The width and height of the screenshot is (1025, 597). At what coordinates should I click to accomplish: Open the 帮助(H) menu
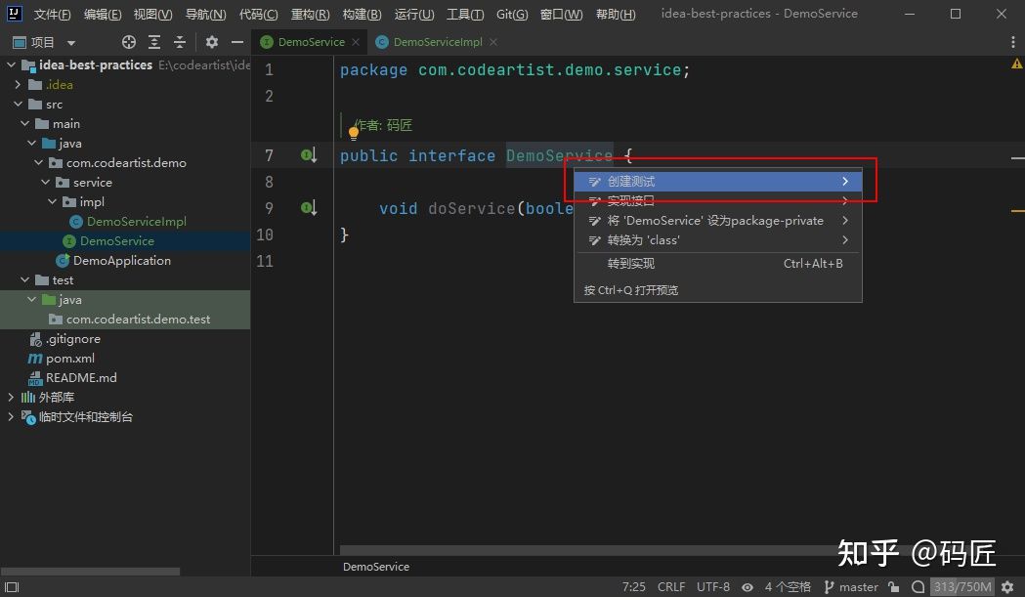pos(616,14)
